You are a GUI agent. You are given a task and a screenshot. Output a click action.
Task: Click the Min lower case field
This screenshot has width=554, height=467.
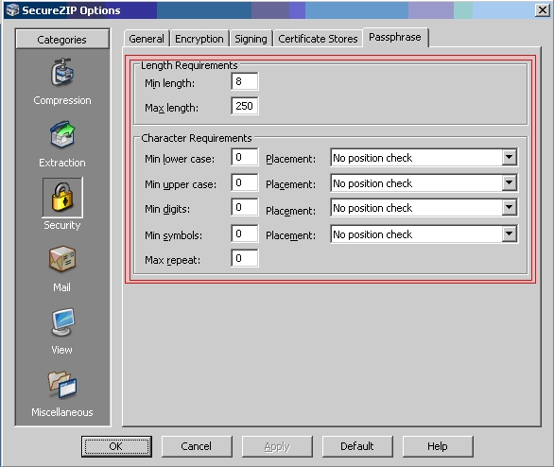[x=245, y=157]
